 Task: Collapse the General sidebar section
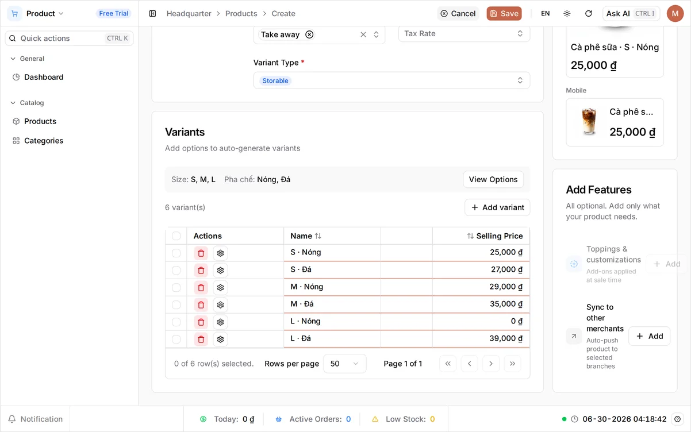point(27,59)
